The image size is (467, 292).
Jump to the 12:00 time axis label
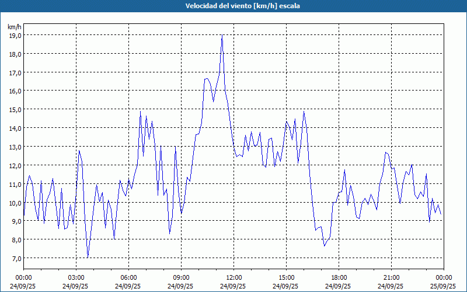pos(233,277)
